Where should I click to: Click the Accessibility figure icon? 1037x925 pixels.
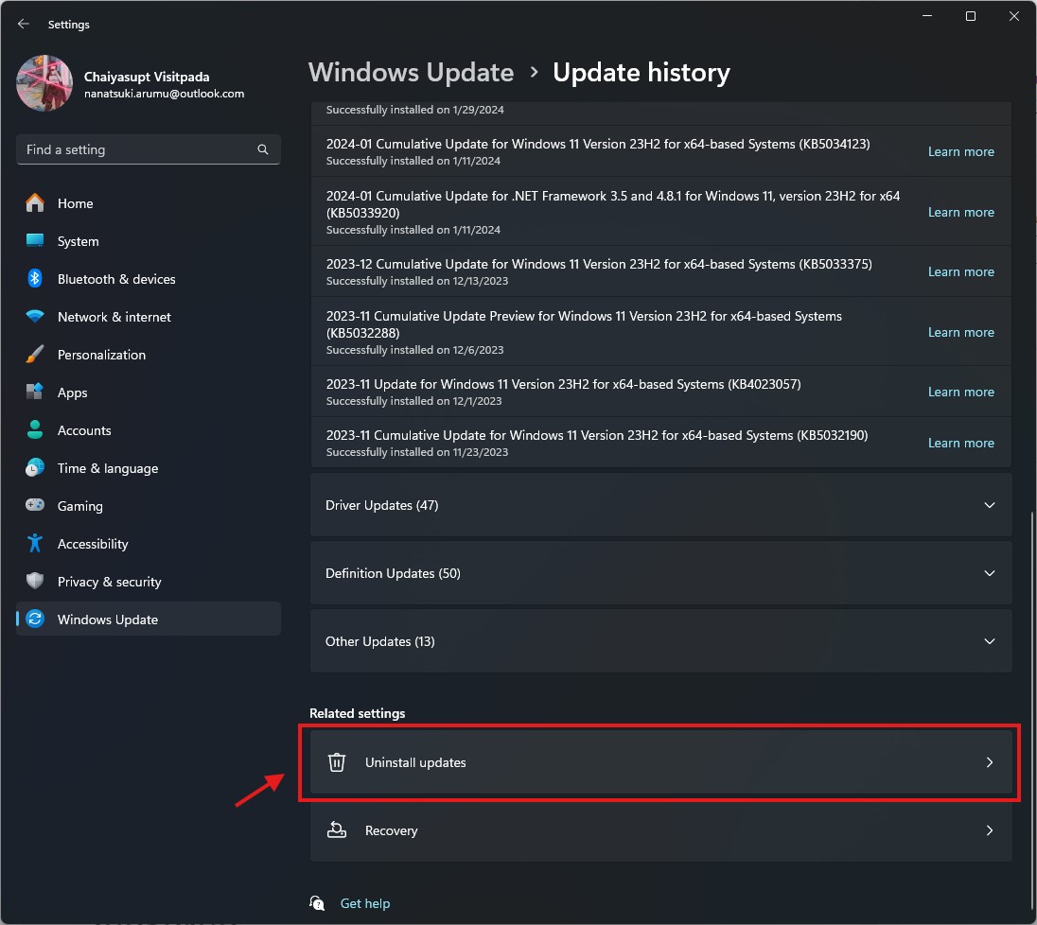click(x=35, y=544)
